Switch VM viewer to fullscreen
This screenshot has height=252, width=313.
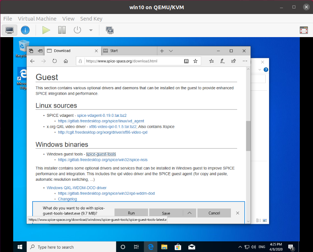click(x=304, y=30)
